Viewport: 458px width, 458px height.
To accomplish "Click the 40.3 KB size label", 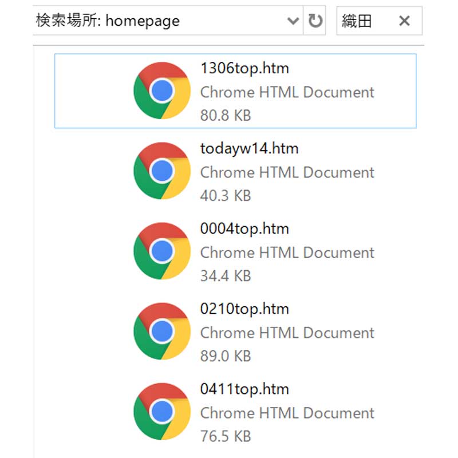I will coord(226,196).
